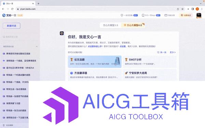Toggle the browser side panel icon
This screenshot has width=205, height=128.
(193, 9)
